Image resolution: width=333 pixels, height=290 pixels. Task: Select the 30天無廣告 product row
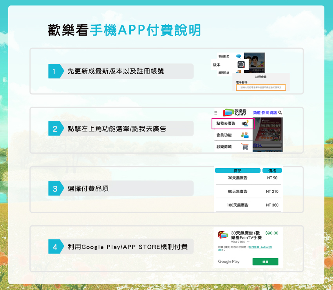tap(248, 178)
